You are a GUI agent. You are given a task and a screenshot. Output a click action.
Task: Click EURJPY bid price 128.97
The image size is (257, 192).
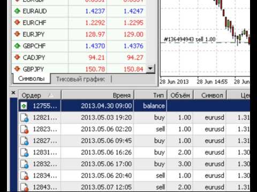point(95,34)
